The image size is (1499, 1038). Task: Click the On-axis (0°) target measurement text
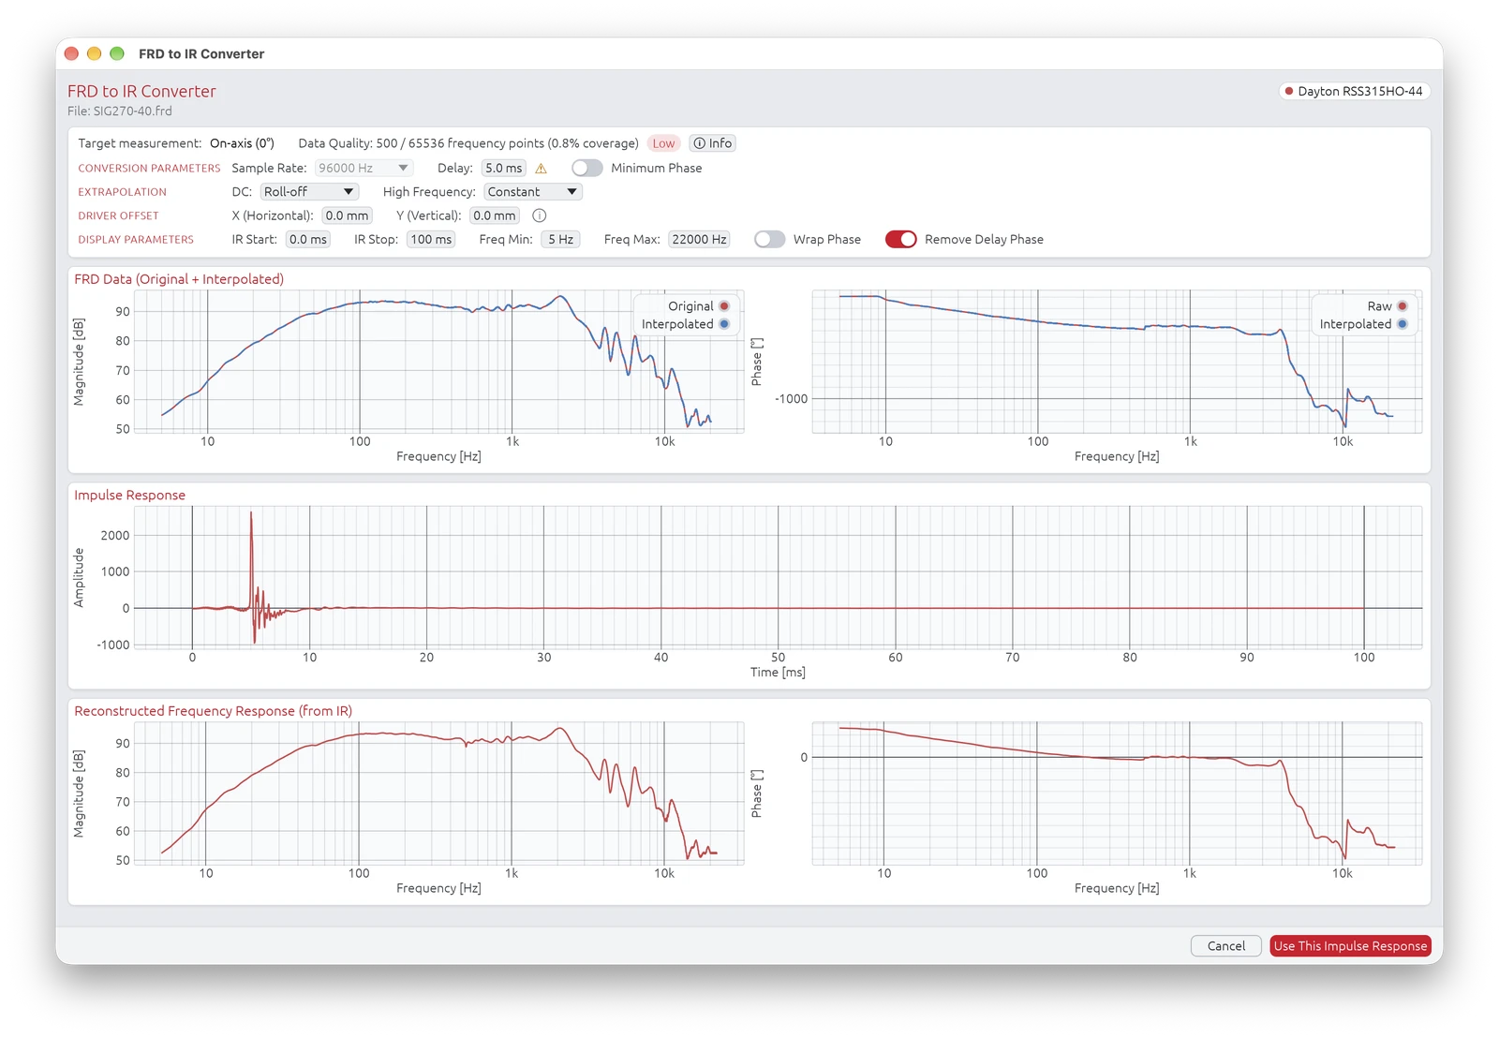click(242, 143)
